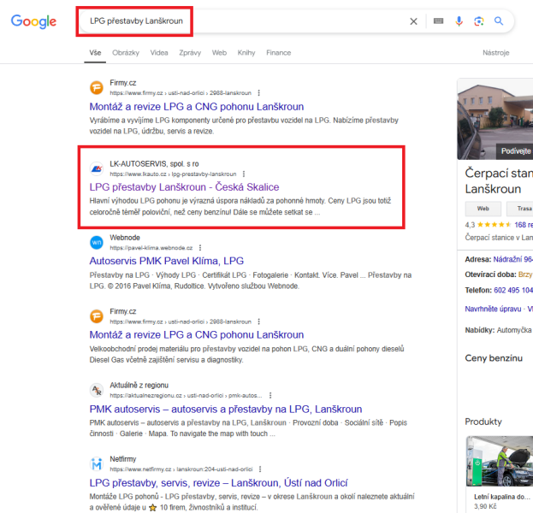Open second Montáž a revize LPG a CNG link
The image size is (533, 513).
click(x=197, y=335)
